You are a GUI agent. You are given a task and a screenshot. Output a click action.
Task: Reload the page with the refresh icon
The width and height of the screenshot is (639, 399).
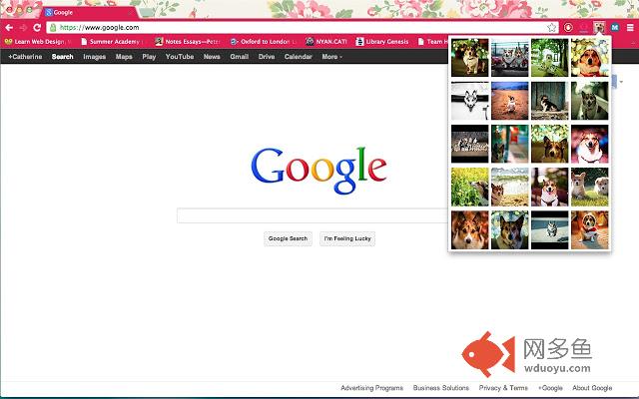click(37, 27)
